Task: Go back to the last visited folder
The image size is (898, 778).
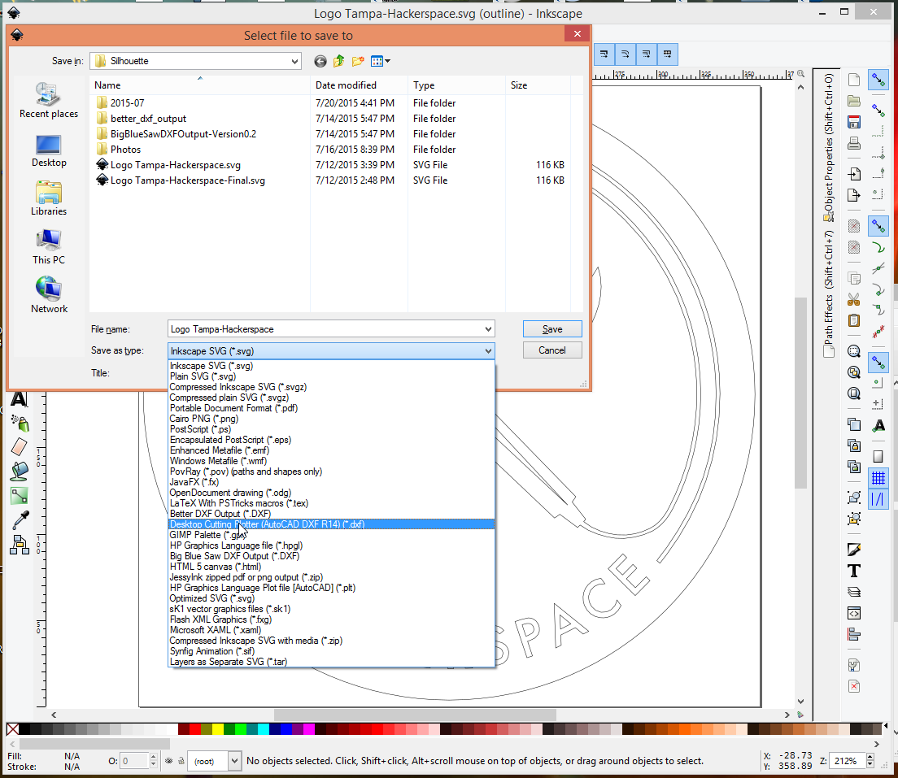Action: coord(320,61)
